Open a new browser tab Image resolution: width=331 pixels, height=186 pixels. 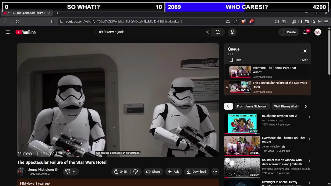tap(57, 13)
